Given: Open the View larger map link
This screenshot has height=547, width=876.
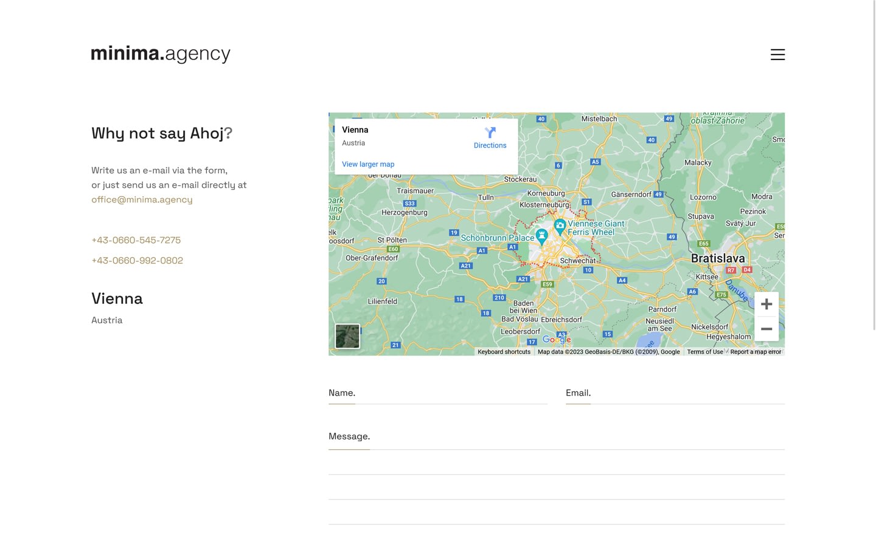Looking at the screenshot, I should pyautogui.click(x=368, y=164).
